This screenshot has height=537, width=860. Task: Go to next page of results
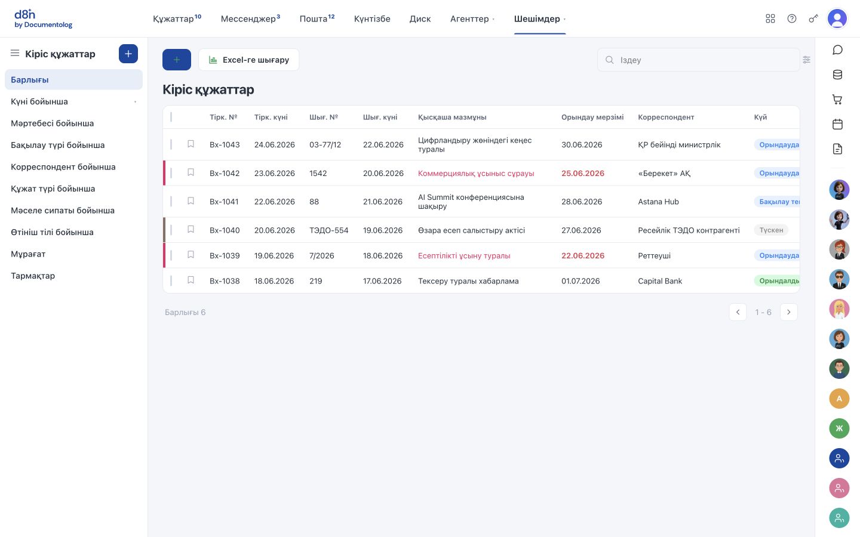coord(789,312)
